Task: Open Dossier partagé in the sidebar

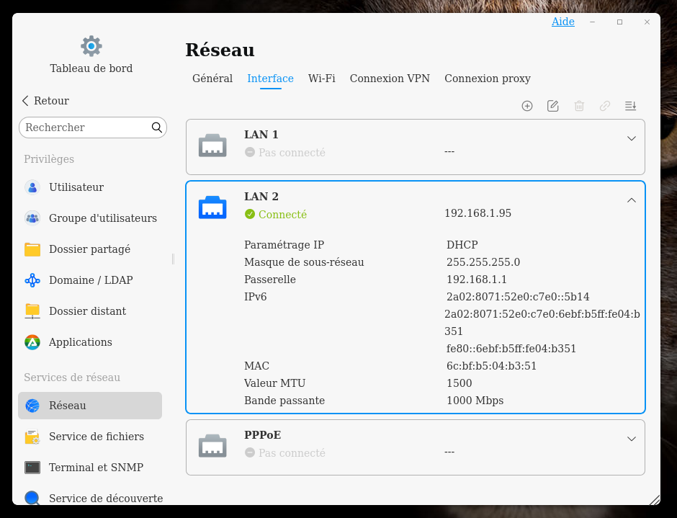Action: 89,249
